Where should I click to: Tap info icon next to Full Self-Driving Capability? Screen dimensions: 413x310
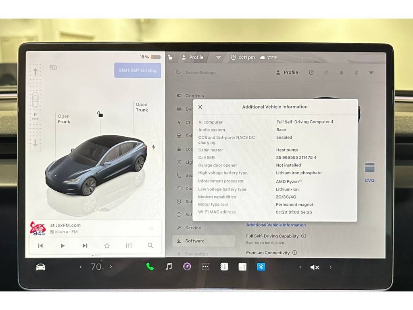point(303,236)
